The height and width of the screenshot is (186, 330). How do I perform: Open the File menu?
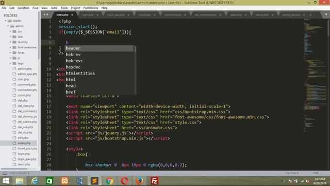(x=4, y=8)
